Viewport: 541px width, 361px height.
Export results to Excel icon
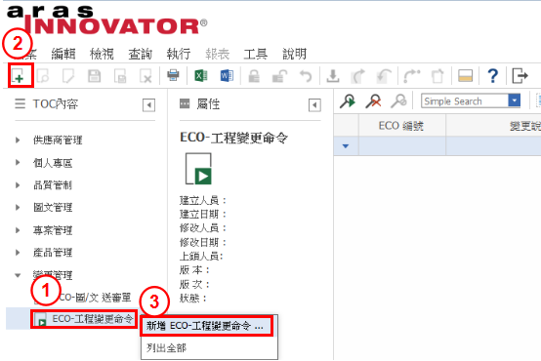[201, 75]
